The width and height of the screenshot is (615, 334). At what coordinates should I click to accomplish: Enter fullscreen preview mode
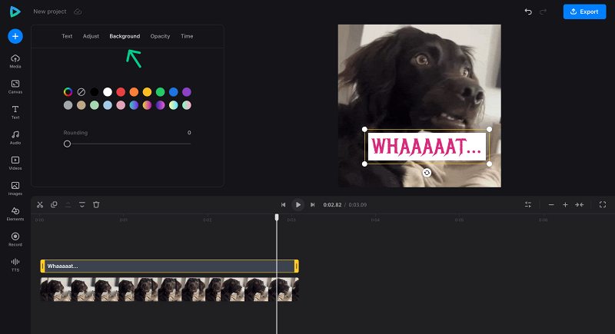(603, 205)
